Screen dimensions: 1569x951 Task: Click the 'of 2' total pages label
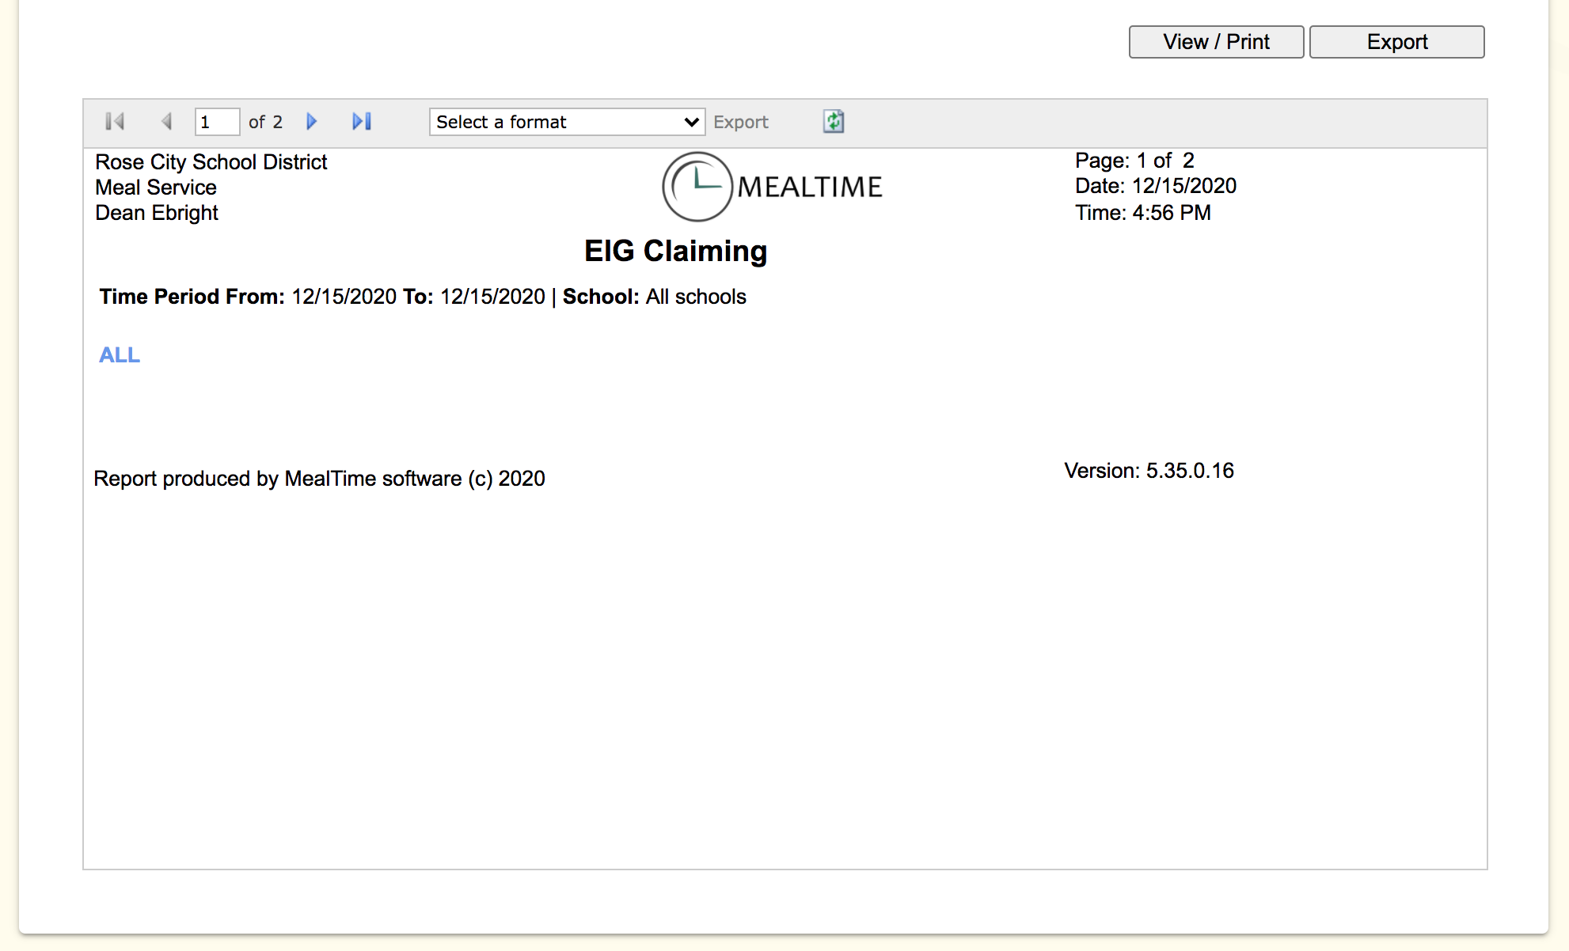click(265, 122)
